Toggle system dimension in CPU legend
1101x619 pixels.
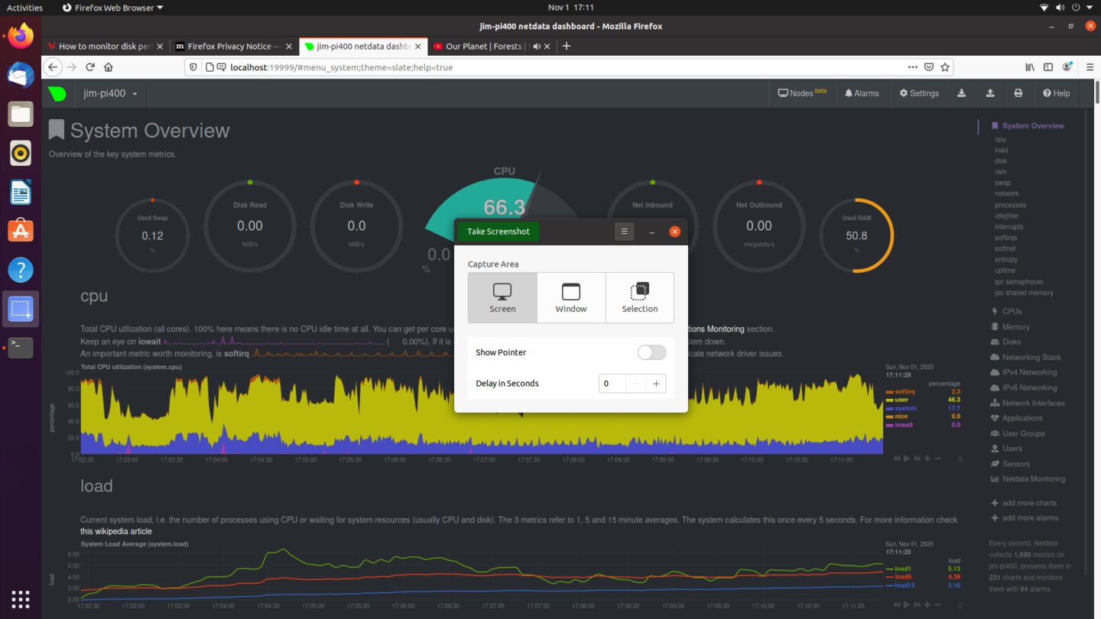click(905, 408)
